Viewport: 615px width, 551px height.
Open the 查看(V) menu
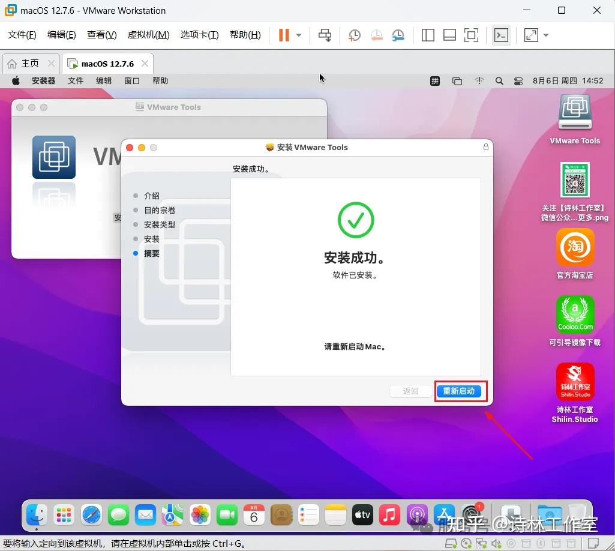[x=101, y=35]
